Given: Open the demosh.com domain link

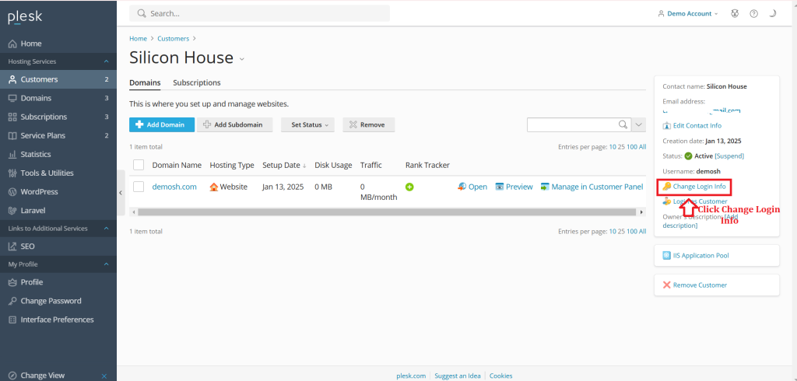Looking at the screenshot, I should pyautogui.click(x=174, y=187).
